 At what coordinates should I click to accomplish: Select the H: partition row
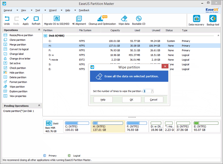(x=132, y=46)
